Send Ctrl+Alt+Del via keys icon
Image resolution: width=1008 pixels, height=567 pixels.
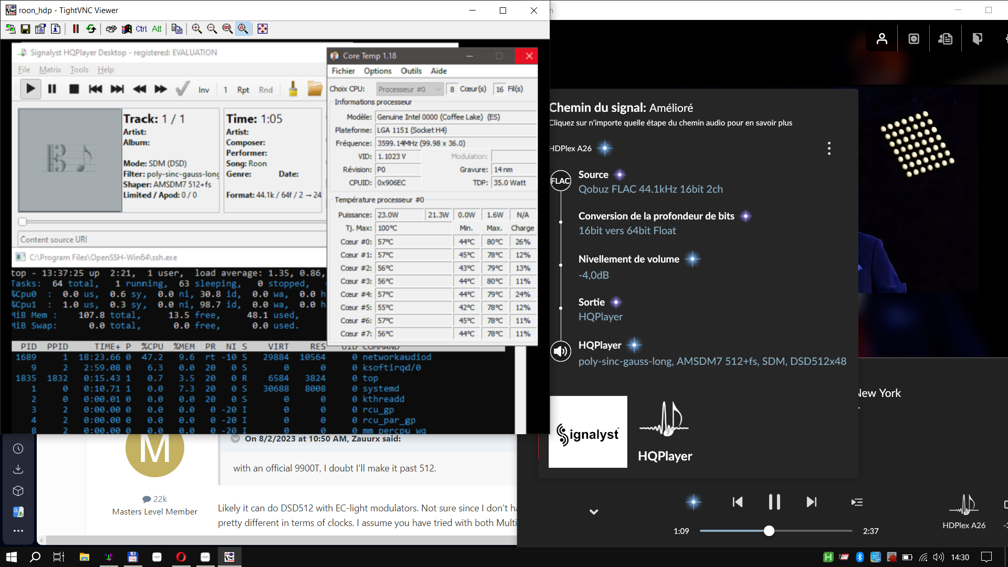tap(111, 29)
